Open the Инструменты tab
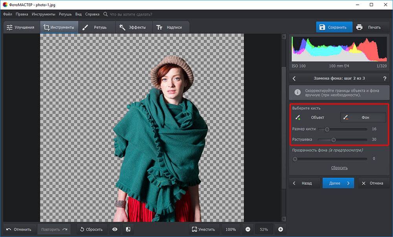This screenshot has height=237, width=393. [59, 28]
